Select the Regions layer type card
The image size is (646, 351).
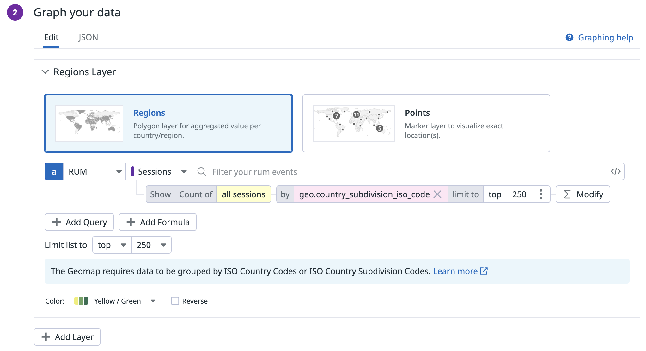coord(168,123)
